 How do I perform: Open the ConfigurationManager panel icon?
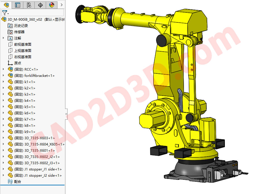pos(28,5)
